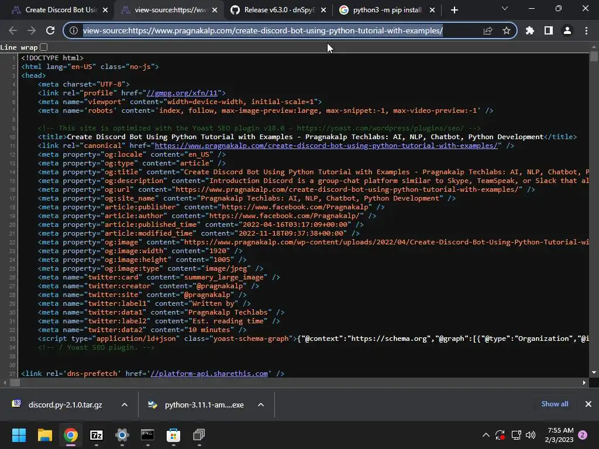Share this page icon in address bar
Viewport: 599px width, 449px height.
(x=488, y=30)
